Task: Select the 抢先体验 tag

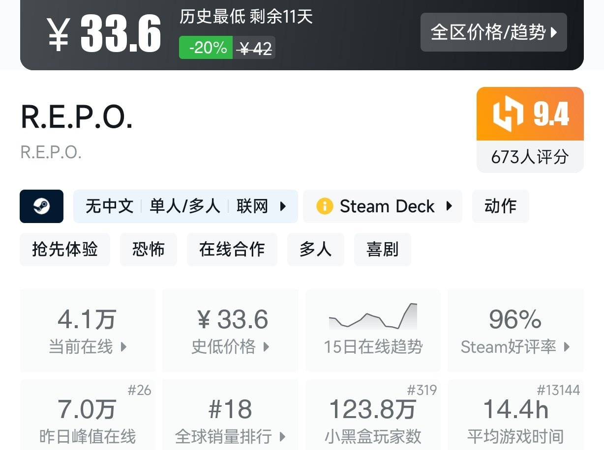Action: tap(65, 250)
